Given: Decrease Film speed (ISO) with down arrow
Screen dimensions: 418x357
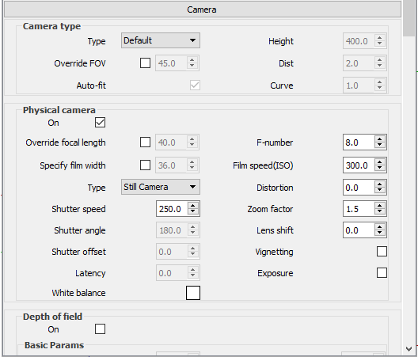Looking at the screenshot, I should coord(380,169).
